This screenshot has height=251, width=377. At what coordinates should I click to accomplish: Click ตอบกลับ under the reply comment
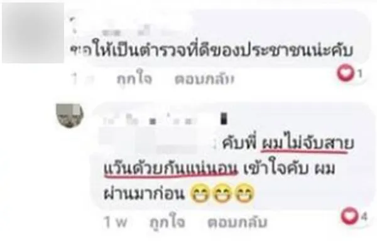point(238,222)
